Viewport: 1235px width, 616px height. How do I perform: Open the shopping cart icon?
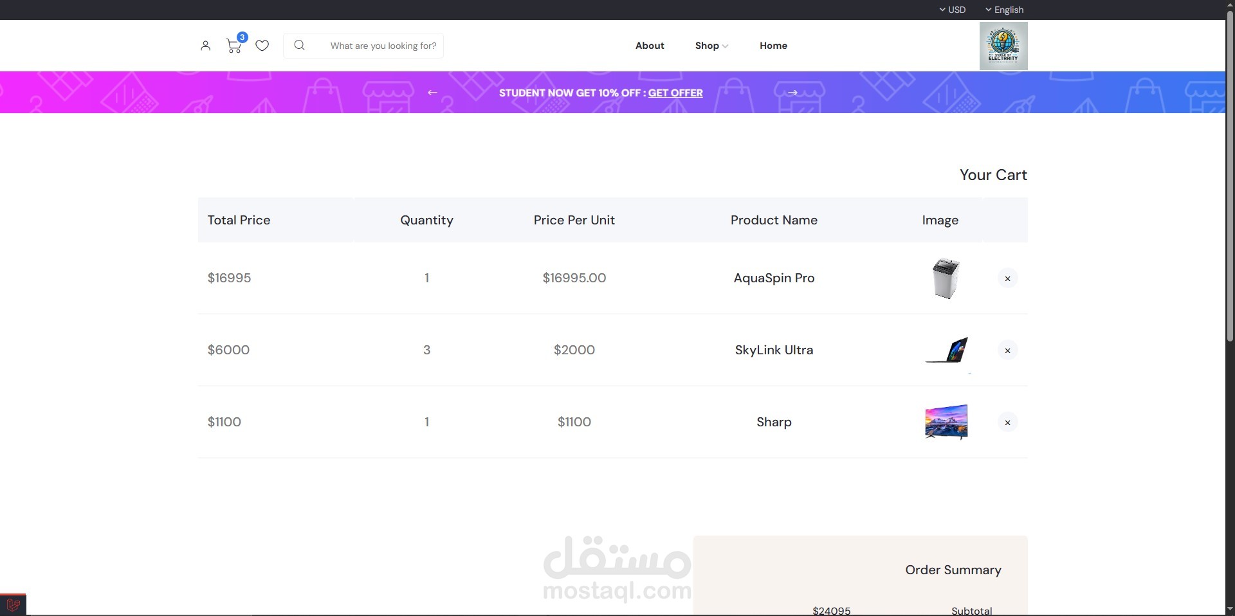[233, 46]
